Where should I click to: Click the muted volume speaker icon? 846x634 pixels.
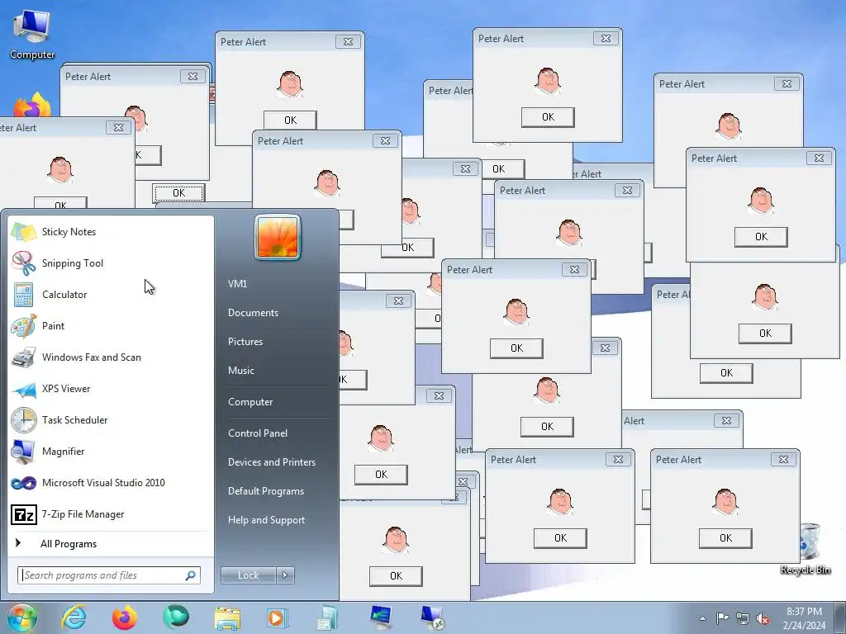[763, 619]
